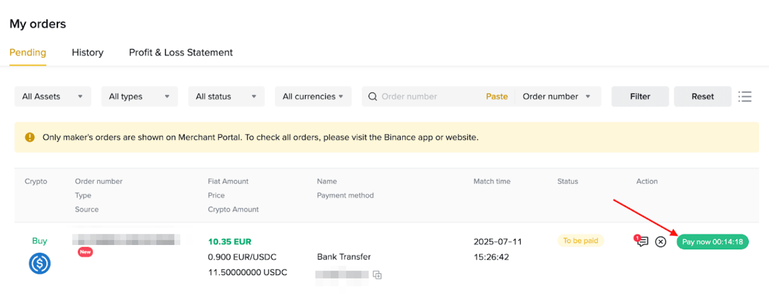Click the Filter button
The height and width of the screenshot is (294, 769).
640,96
